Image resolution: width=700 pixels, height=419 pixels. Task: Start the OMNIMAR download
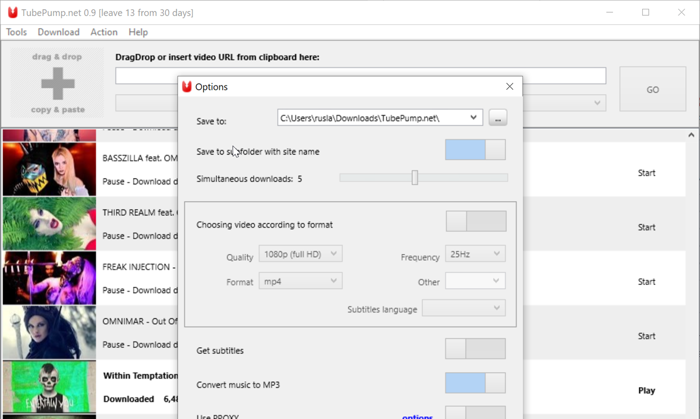[x=647, y=336]
